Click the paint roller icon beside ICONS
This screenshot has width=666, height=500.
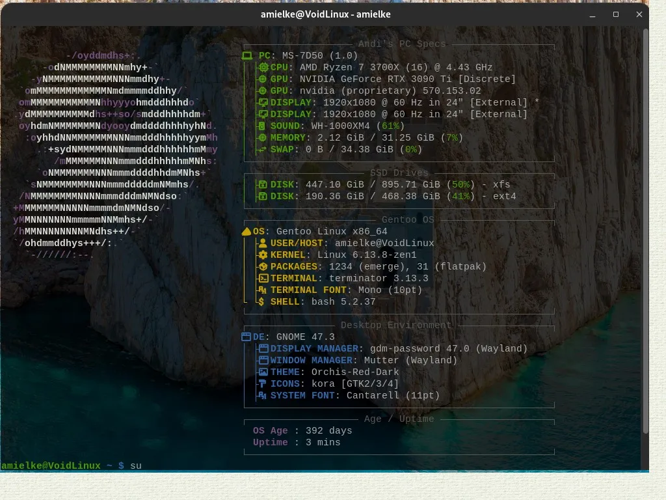263,384
